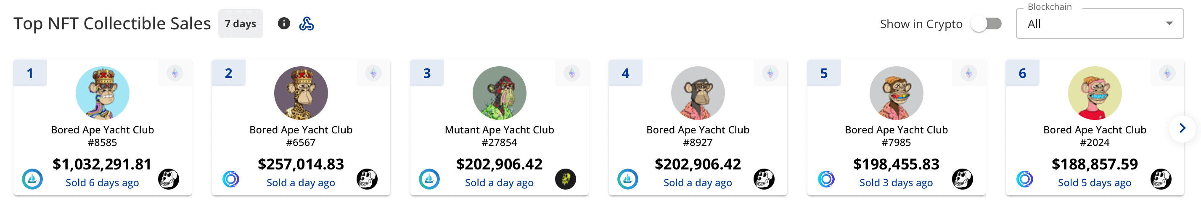Open Mutant Ape Yacht Club #27854 link
Image resolution: width=1201 pixels, height=203 pixels.
coord(499,136)
